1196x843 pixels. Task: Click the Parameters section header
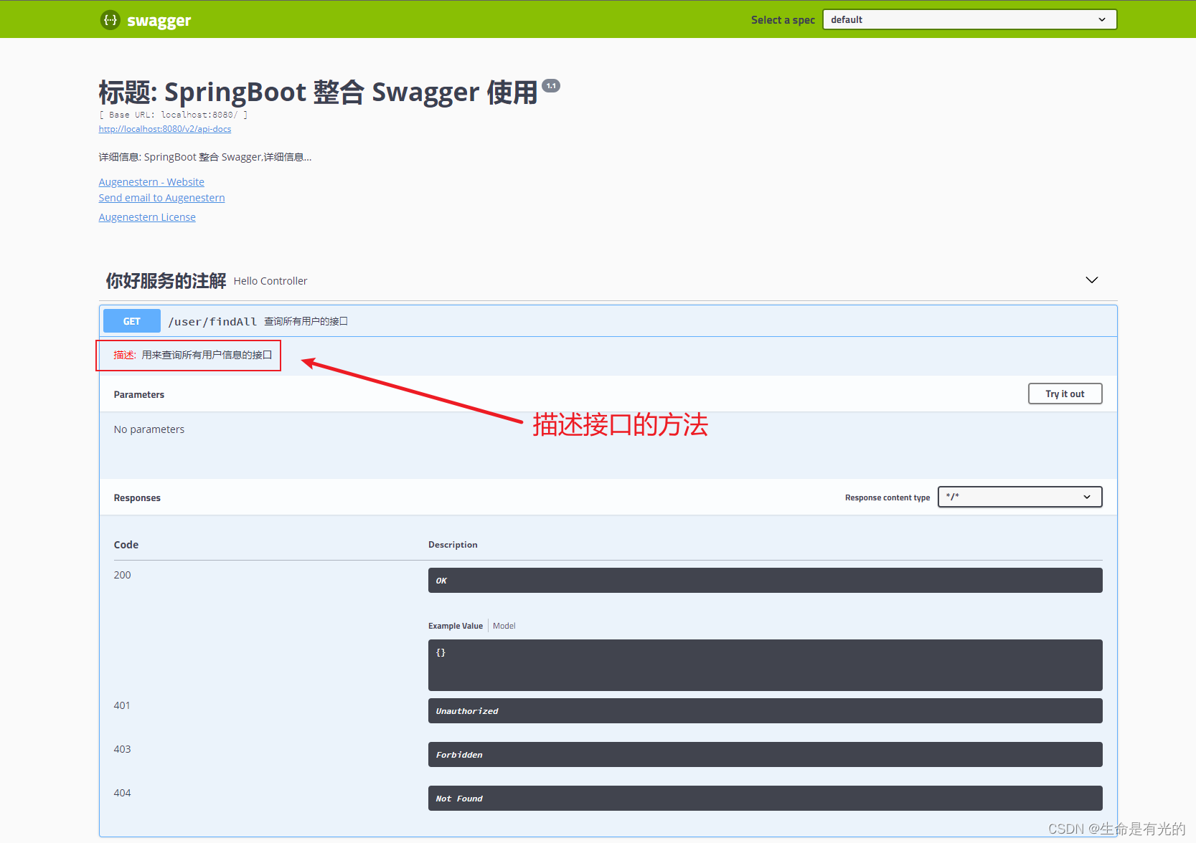[139, 394]
